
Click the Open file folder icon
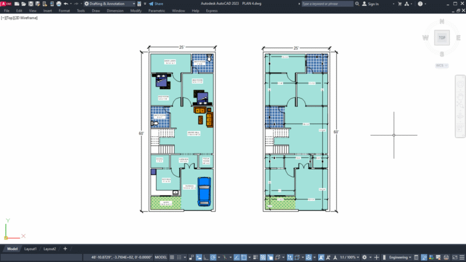point(24,4)
